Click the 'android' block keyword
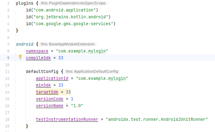 (x=25, y=44)
